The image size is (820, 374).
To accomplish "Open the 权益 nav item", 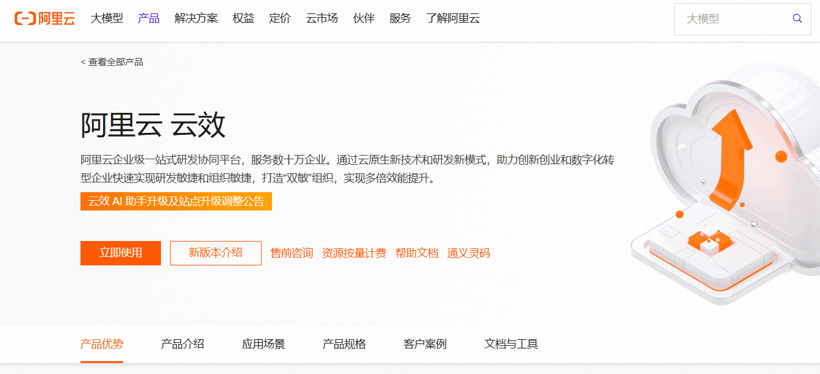I will point(243,18).
